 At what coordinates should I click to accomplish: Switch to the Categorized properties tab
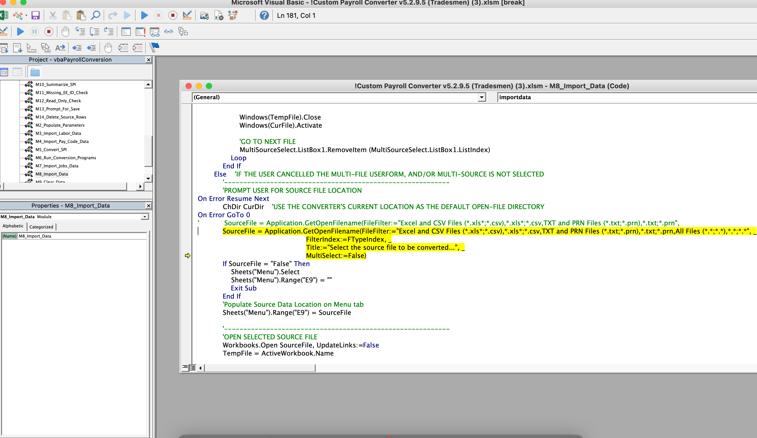41,227
